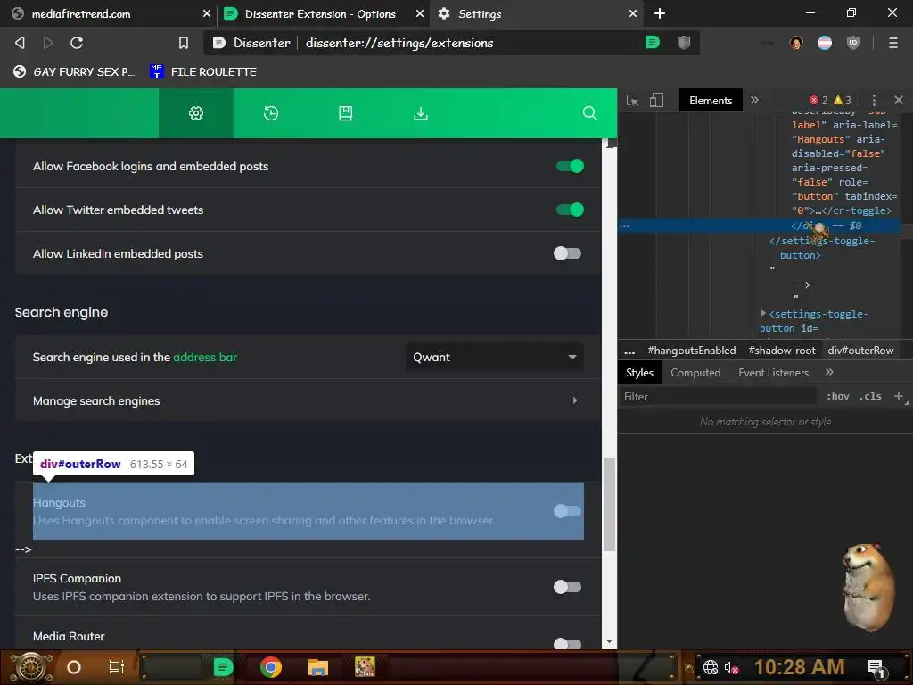
Task: Open the striped flag extension icon
Action: click(x=825, y=43)
